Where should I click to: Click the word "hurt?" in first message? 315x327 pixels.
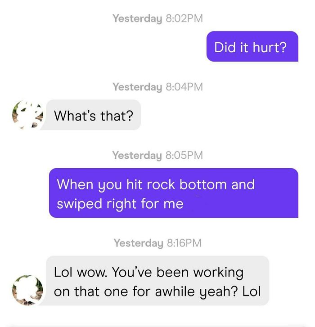[x=270, y=47]
